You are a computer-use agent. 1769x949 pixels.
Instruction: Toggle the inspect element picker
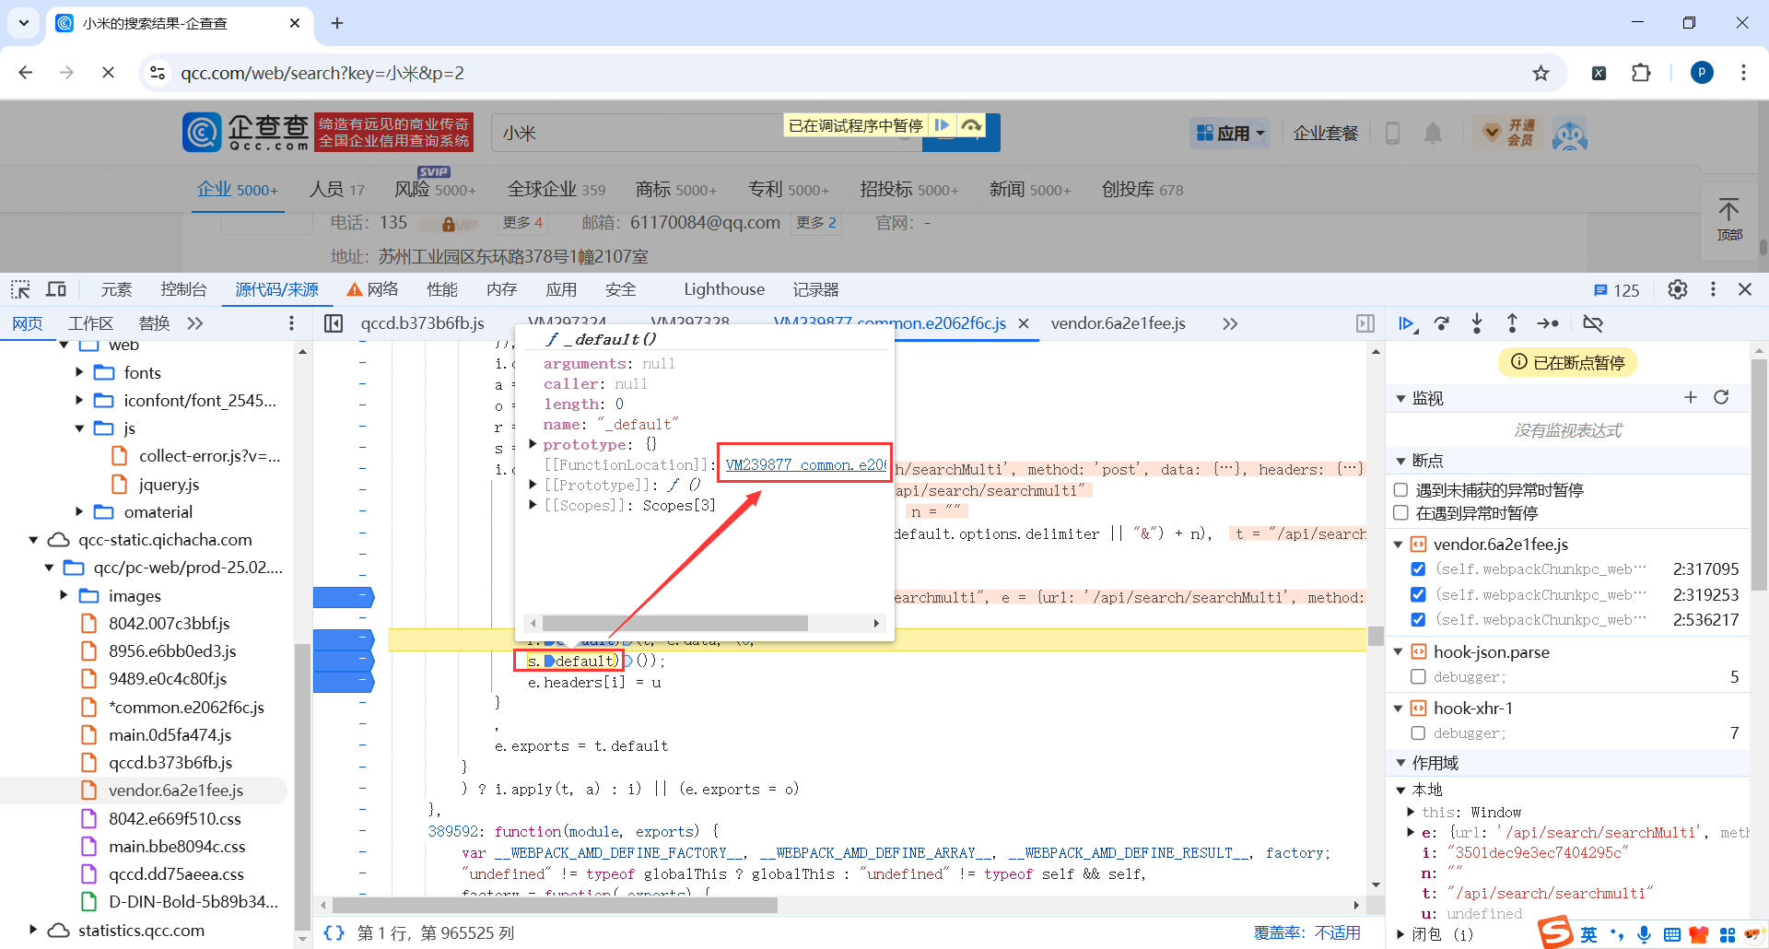[20, 289]
